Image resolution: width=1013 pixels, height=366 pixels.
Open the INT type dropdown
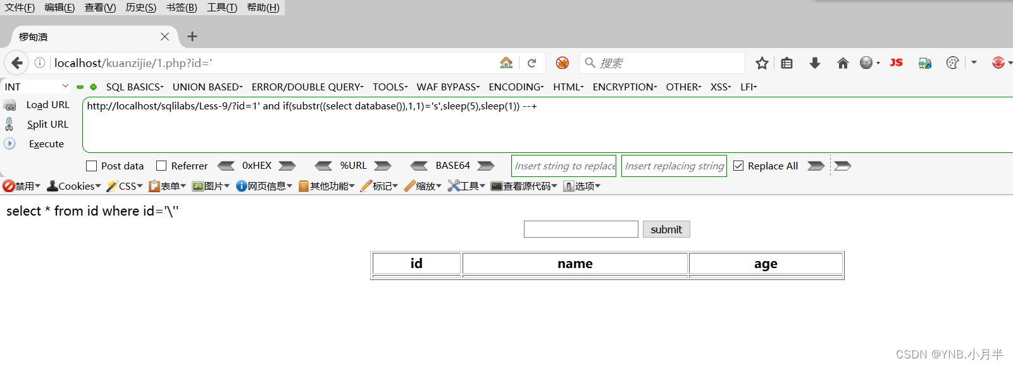[37, 87]
